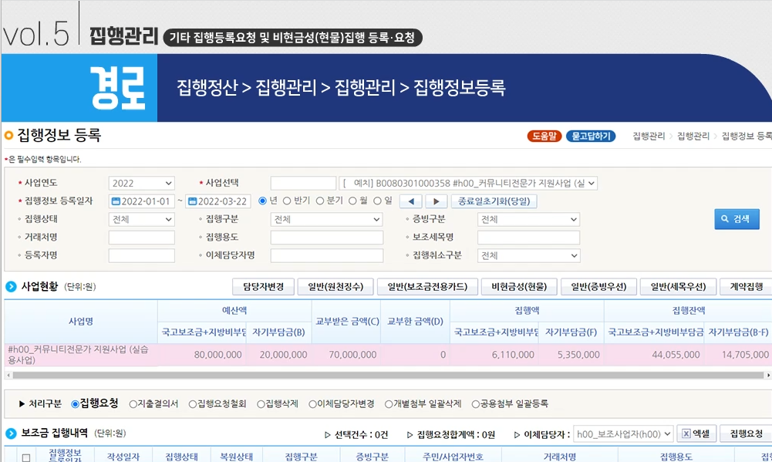Click the 검색 magnifier search button
The image size is (772, 462).
point(737,219)
